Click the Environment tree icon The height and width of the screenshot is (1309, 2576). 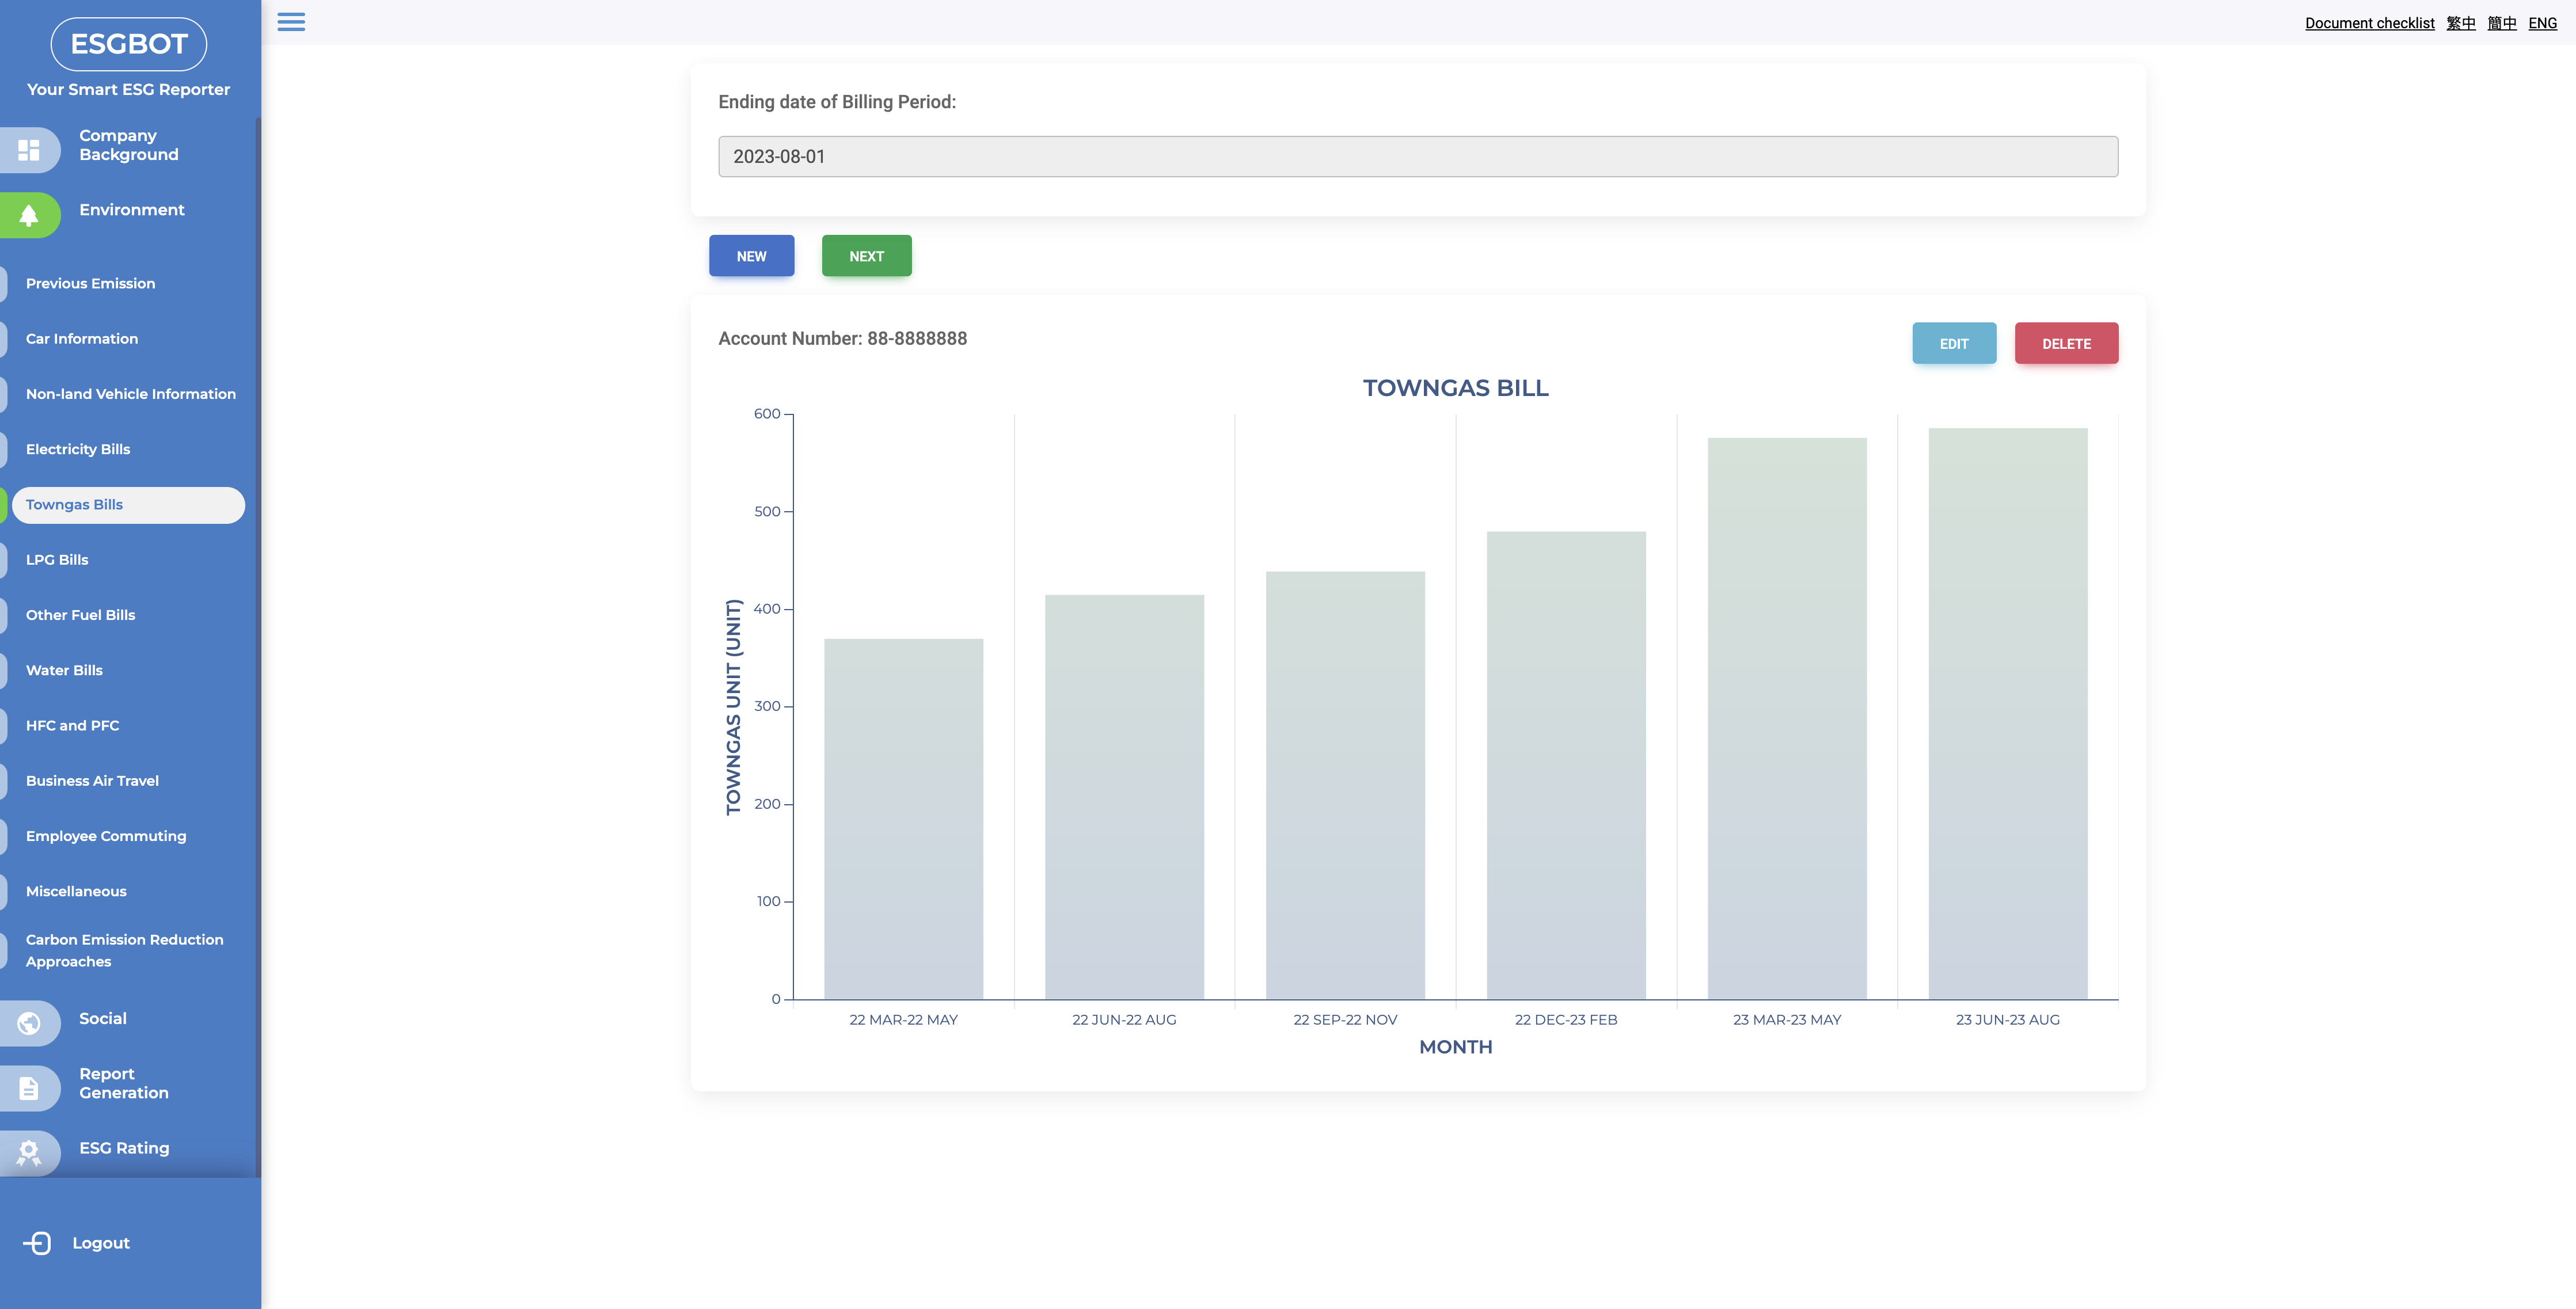coord(29,215)
